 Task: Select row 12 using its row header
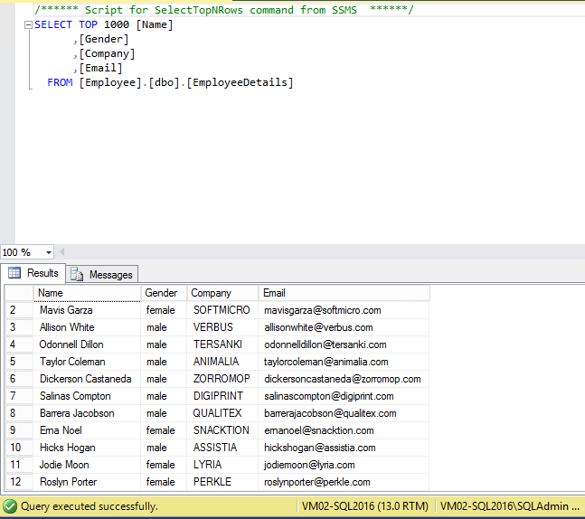(19, 482)
